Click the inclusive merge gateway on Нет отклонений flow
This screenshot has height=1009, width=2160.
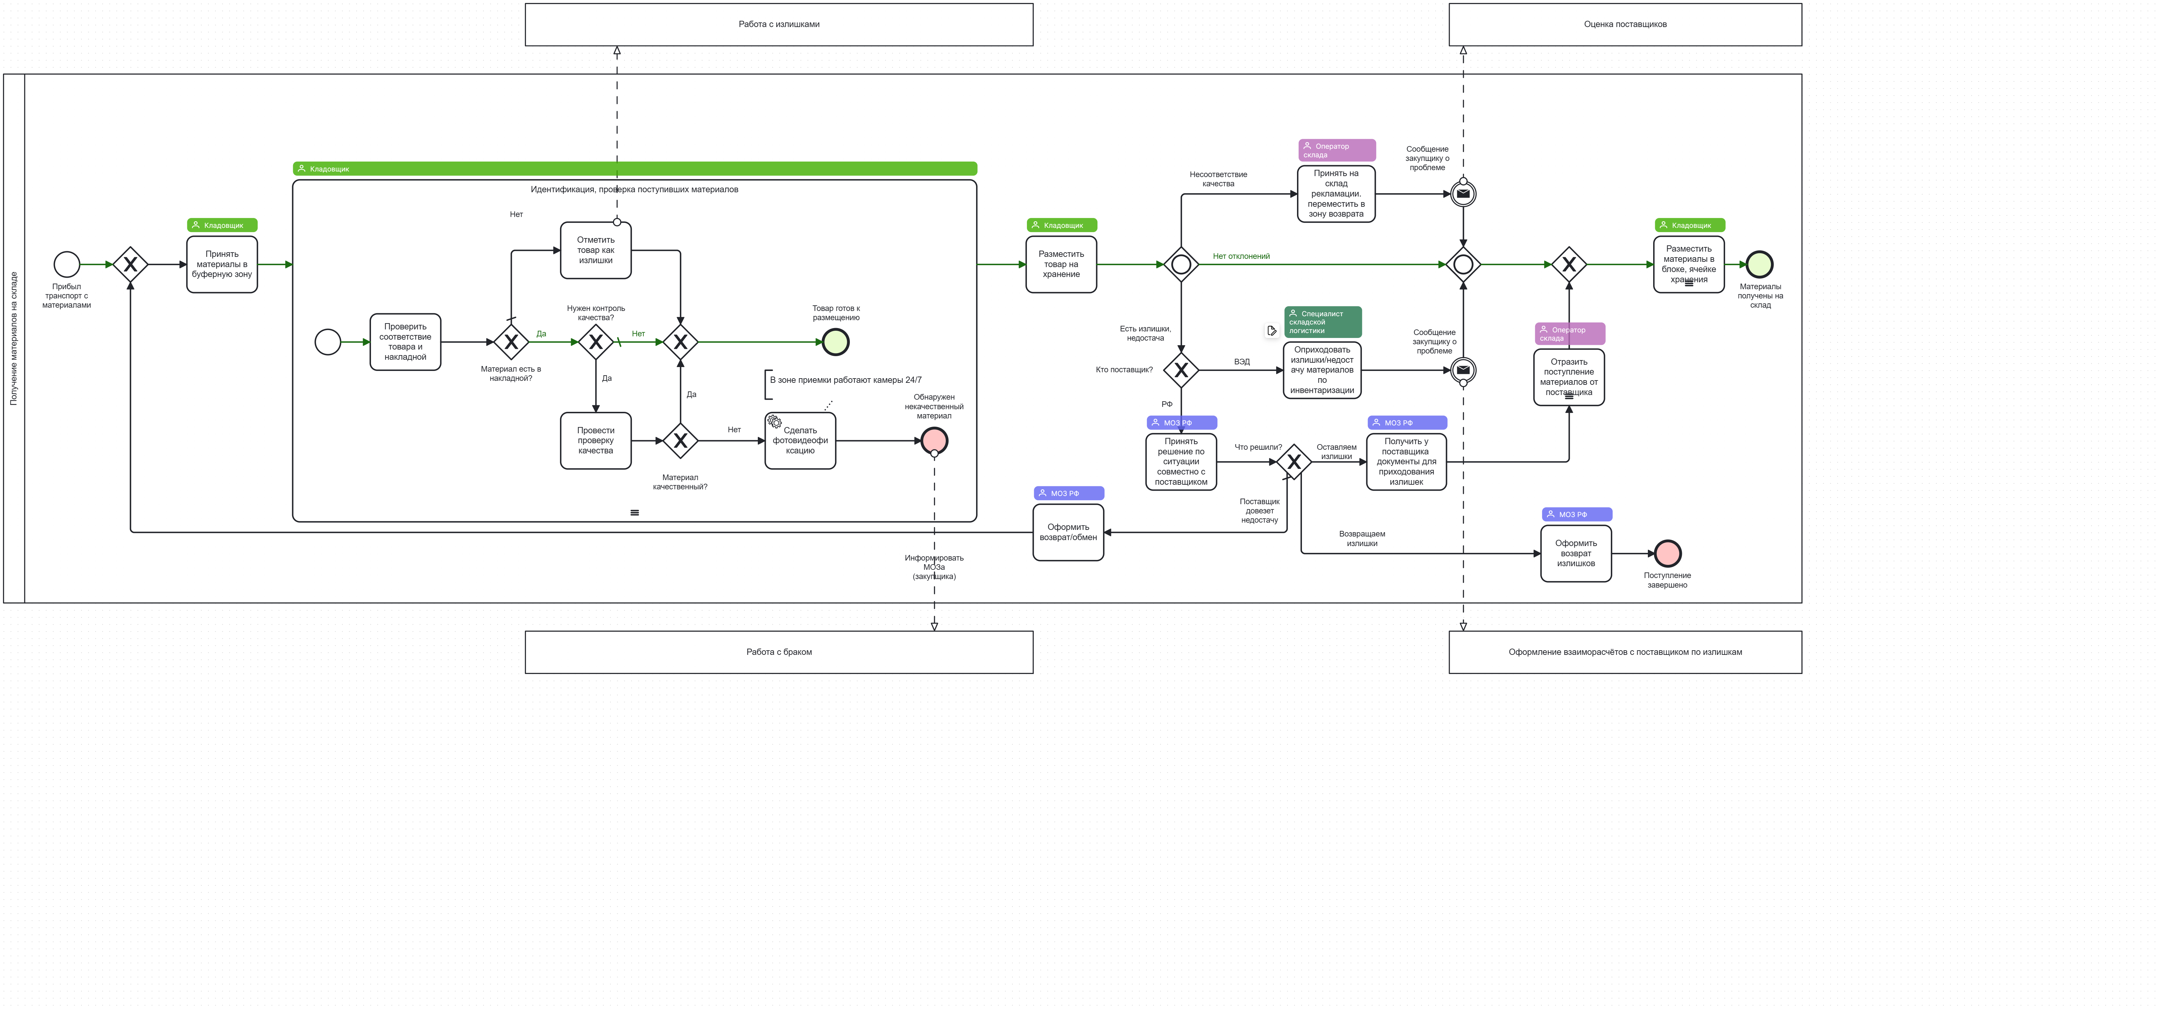pyautogui.click(x=1463, y=264)
